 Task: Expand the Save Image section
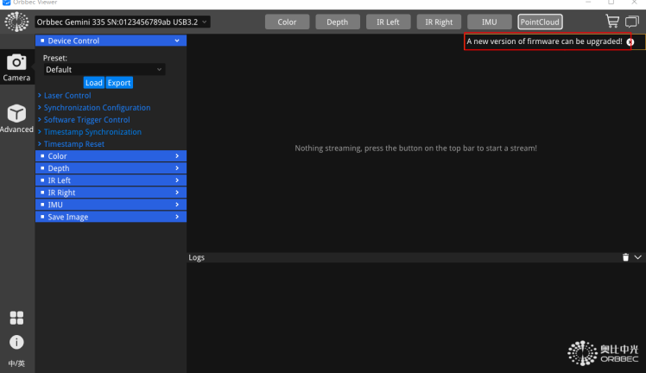[x=111, y=217]
